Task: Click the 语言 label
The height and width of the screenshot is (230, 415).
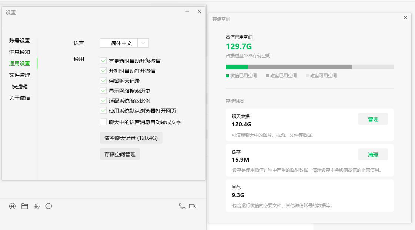Action: pos(78,43)
